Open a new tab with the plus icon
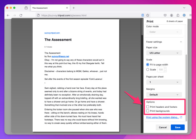196x139 pixels. [x=74, y=8]
